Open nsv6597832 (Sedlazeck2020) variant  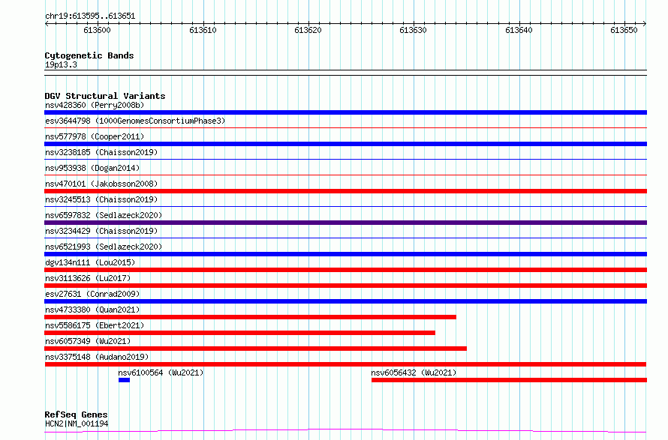point(104,215)
